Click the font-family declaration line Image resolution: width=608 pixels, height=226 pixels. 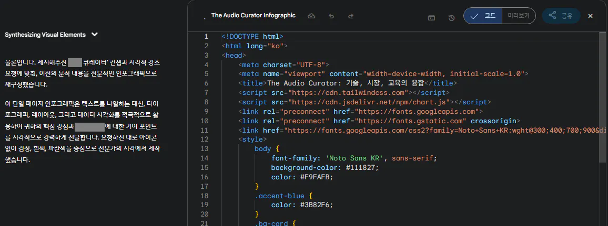click(x=354, y=158)
